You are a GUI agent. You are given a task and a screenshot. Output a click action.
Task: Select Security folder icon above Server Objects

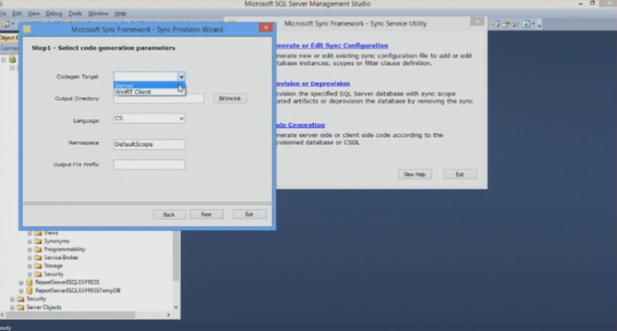[x=21, y=299]
